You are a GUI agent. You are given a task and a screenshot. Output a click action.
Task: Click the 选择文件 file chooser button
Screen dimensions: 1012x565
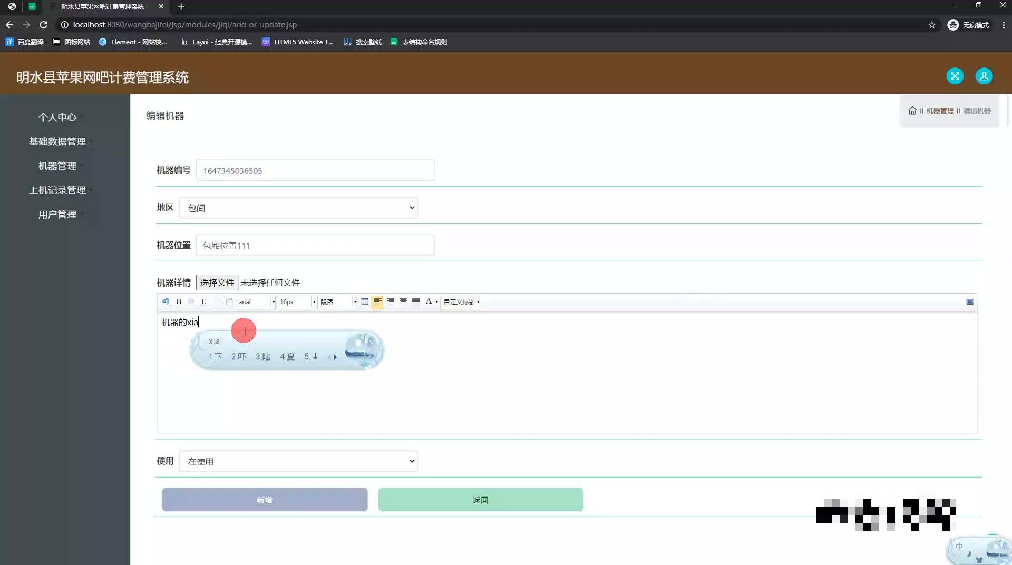click(217, 282)
